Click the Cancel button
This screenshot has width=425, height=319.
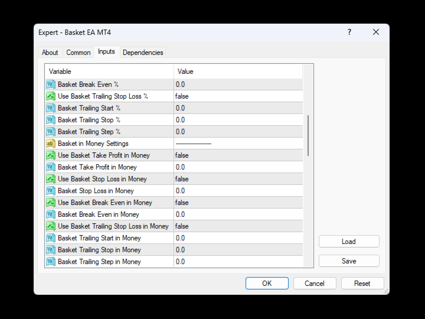[315, 283]
